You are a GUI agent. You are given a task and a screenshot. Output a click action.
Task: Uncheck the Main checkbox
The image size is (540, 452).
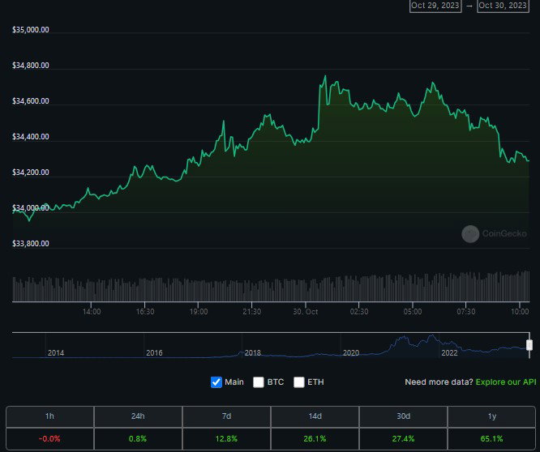coord(216,382)
